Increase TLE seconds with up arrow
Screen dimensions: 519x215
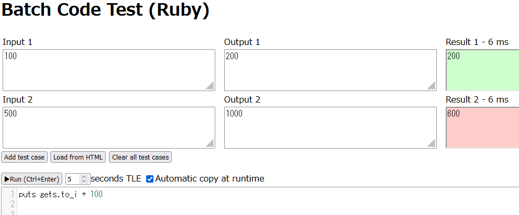tap(84, 177)
